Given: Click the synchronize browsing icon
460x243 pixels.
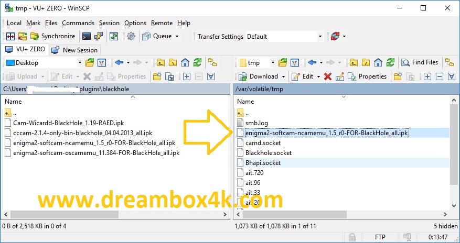Looking at the screenshot, I should coord(23,36).
